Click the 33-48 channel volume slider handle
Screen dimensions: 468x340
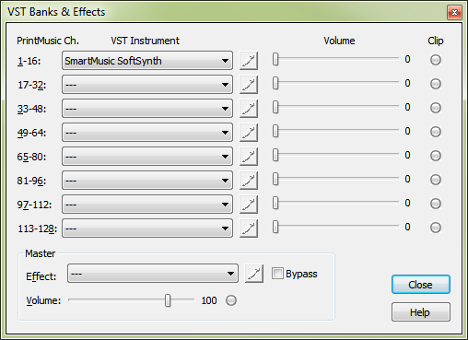coord(275,107)
